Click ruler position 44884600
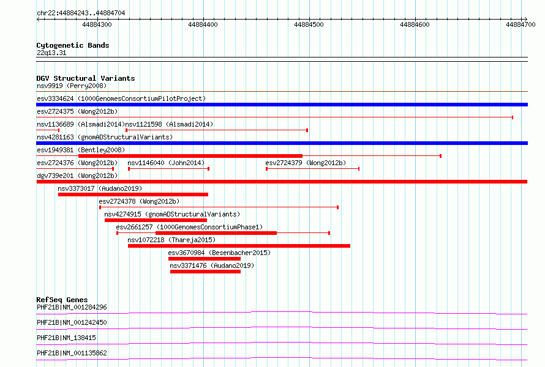 coord(415,24)
